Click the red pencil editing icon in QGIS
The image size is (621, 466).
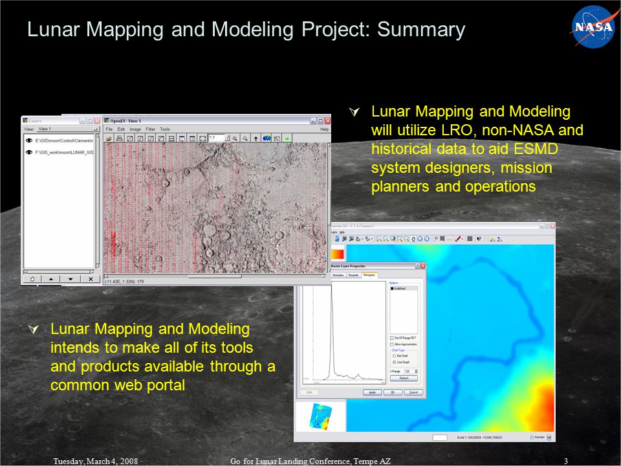(458, 239)
